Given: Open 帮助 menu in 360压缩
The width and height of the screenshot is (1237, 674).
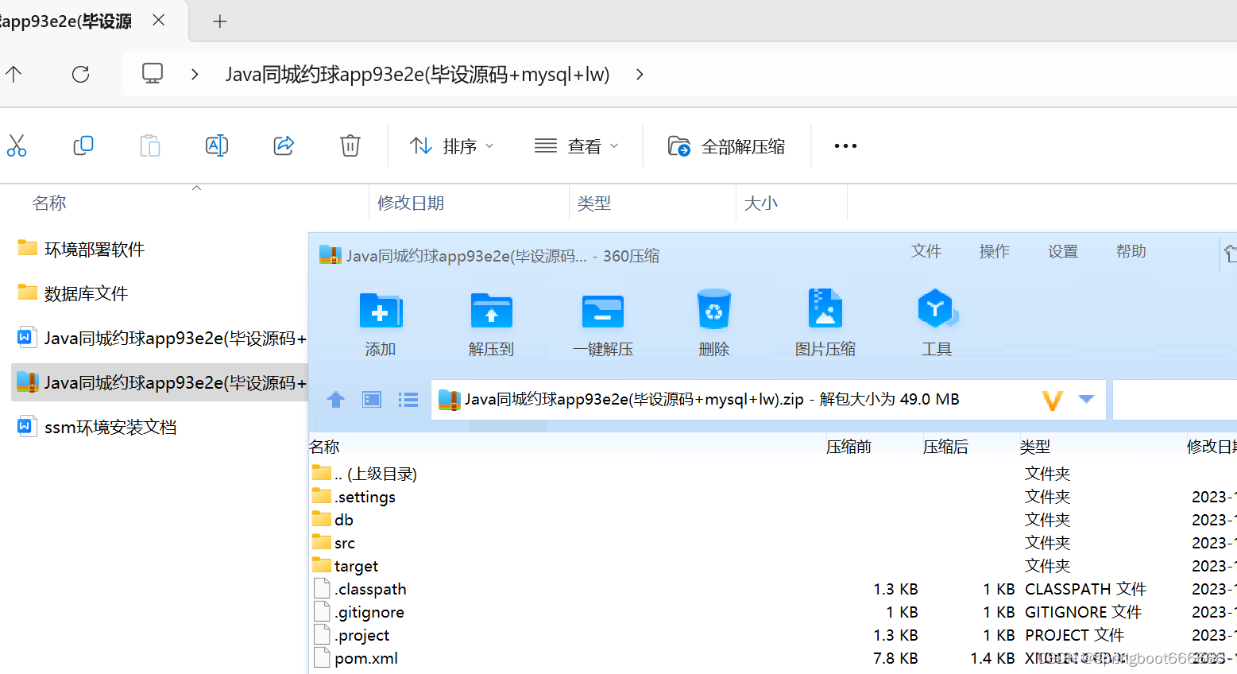Looking at the screenshot, I should click(x=1131, y=252).
